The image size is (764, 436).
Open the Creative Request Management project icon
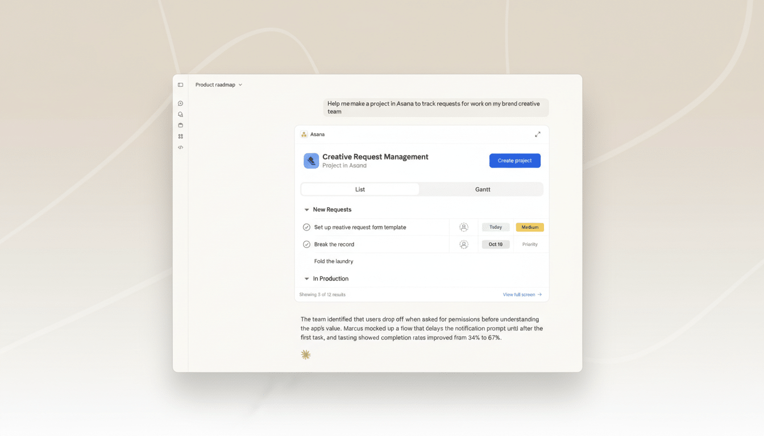pyautogui.click(x=311, y=161)
